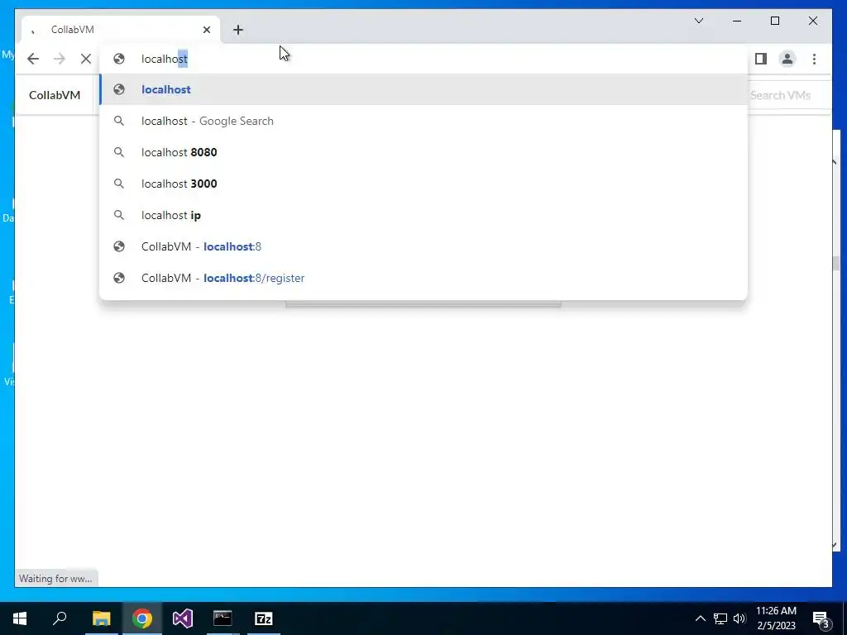The width and height of the screenshot is (847, 635).
Task: Open File Explorer from the taskbar
Action: coord(101,618)
